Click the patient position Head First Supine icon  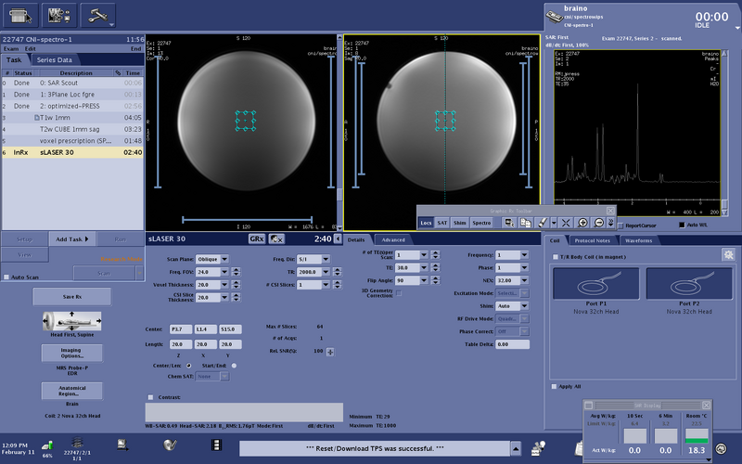(72, 321)
